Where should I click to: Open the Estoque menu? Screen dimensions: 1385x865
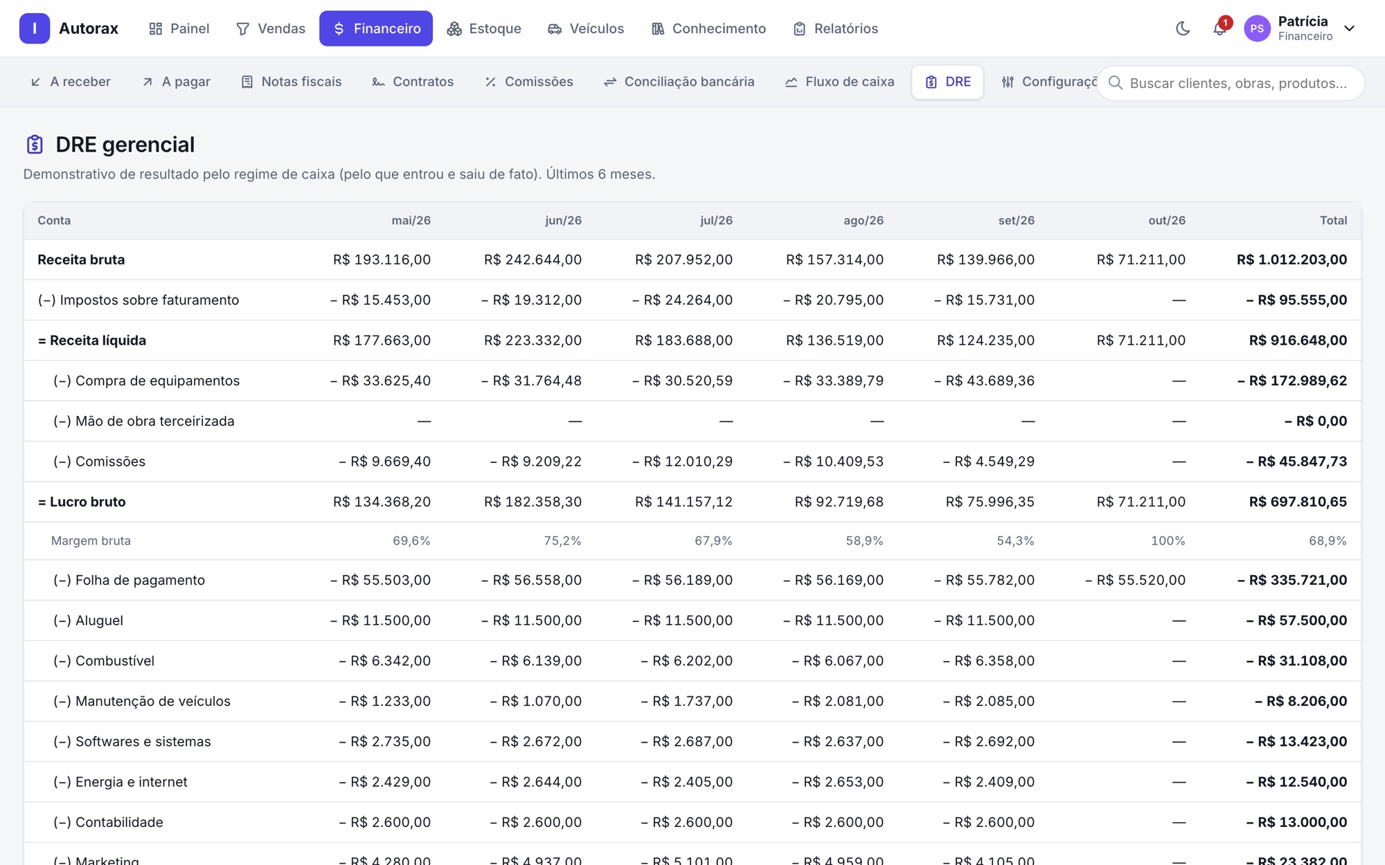484,28
